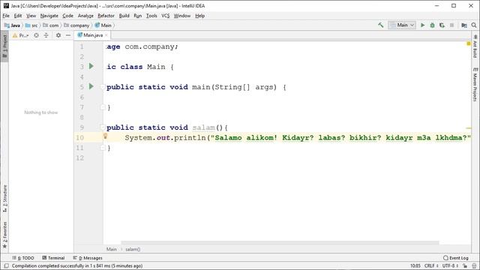Click the salam method name on line 9
The height and width of the screenshot is (270, 480).
pos(203,127)
